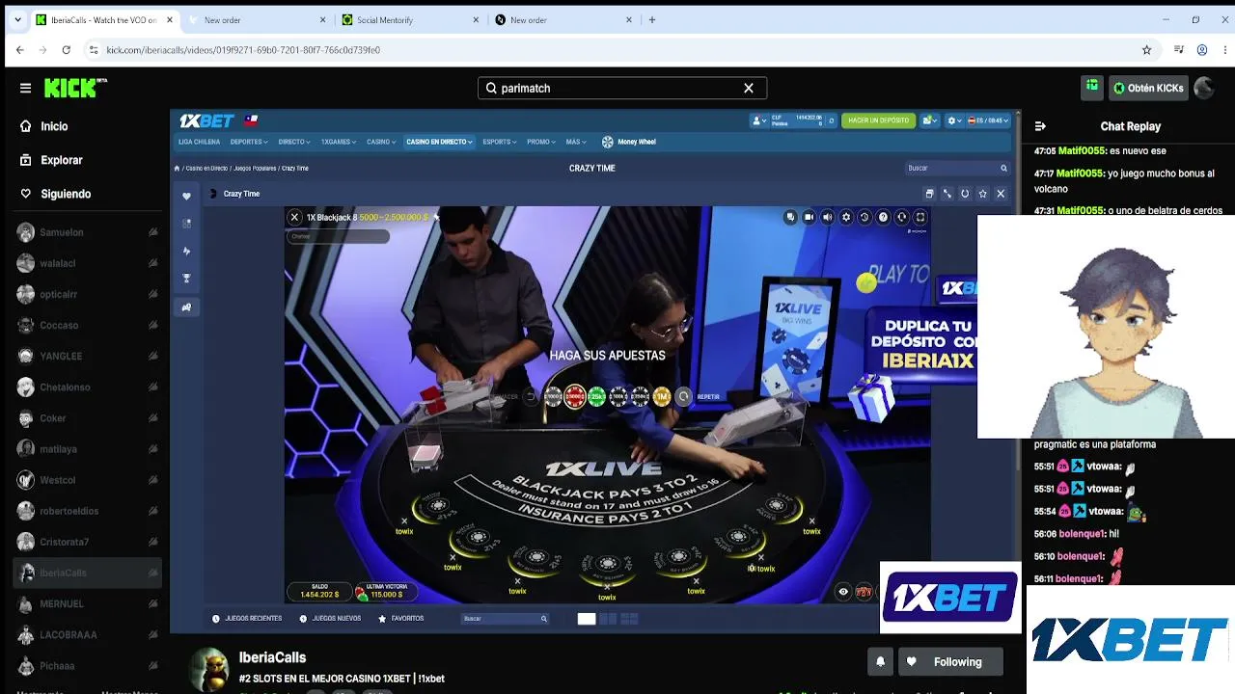The height and width of the screenshot is (694, 1235).
Task: Close the Crazy Time game panel
Action: tap(1001, 194)
